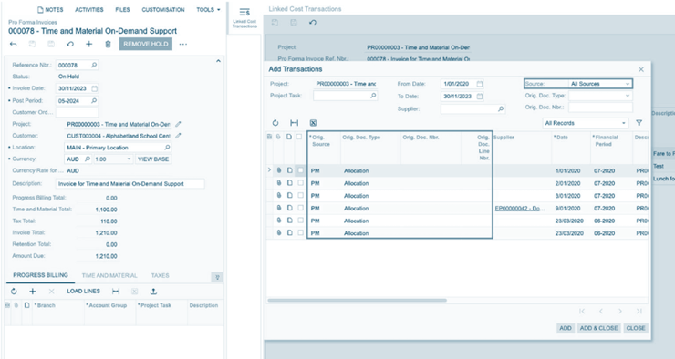Viewport: 675px width, 359px height.
Task: Expand the currency rate 1.00 dropdown
Action: point(129,159)
